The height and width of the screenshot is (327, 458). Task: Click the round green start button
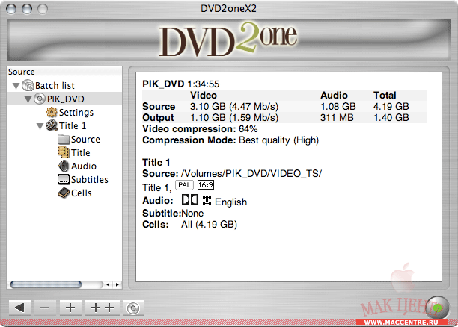437,308
